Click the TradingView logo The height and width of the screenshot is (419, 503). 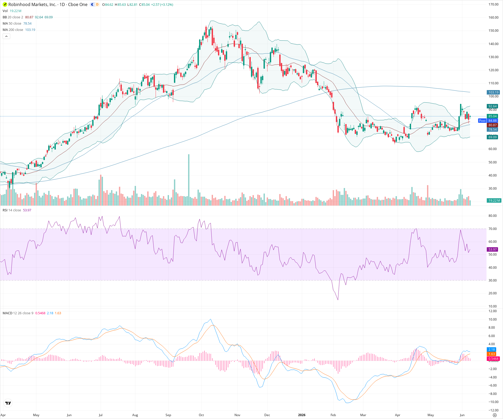tap(8, 403)
